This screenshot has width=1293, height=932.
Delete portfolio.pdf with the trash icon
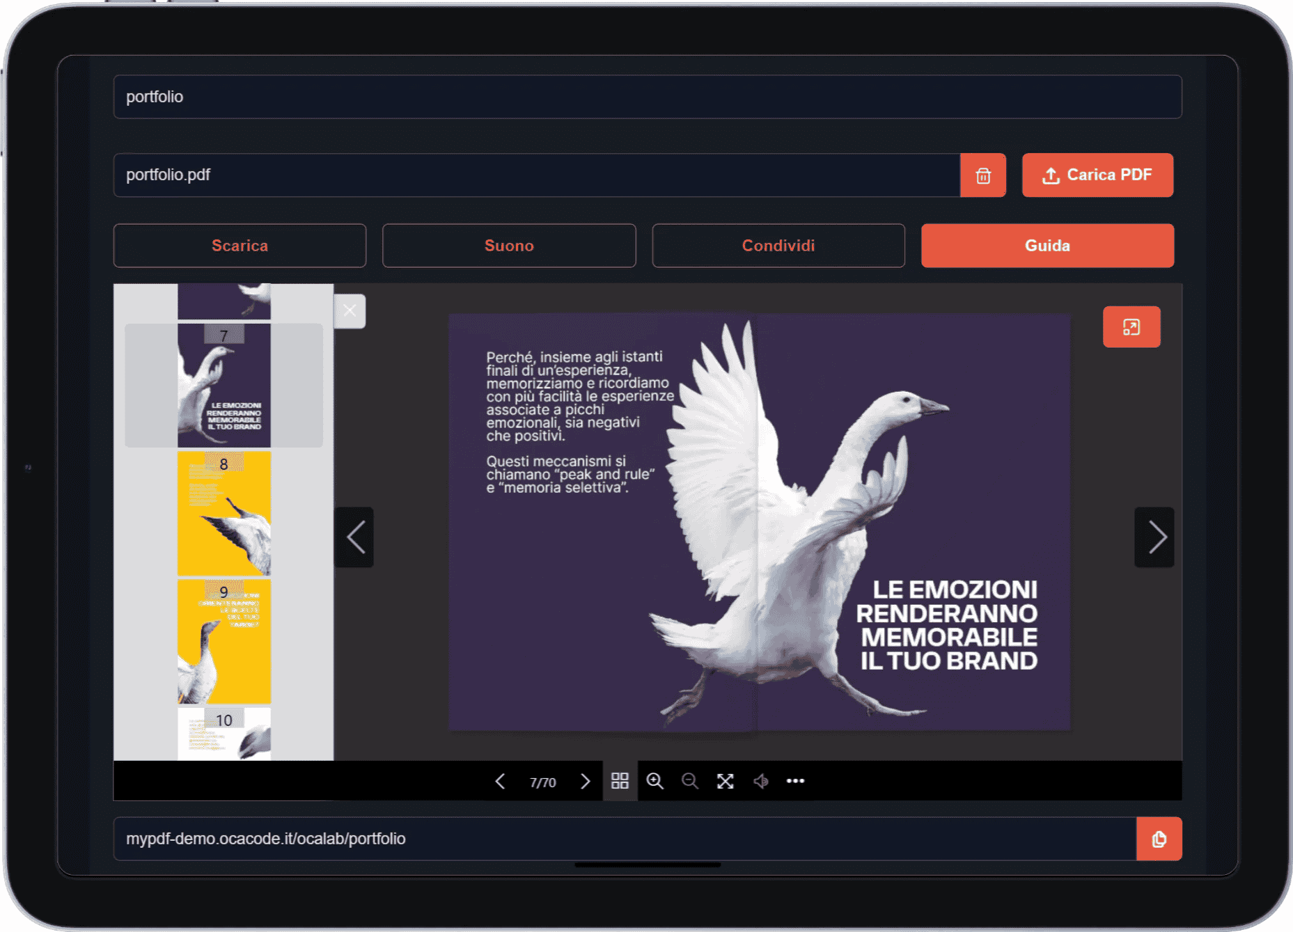click(982, 175)
